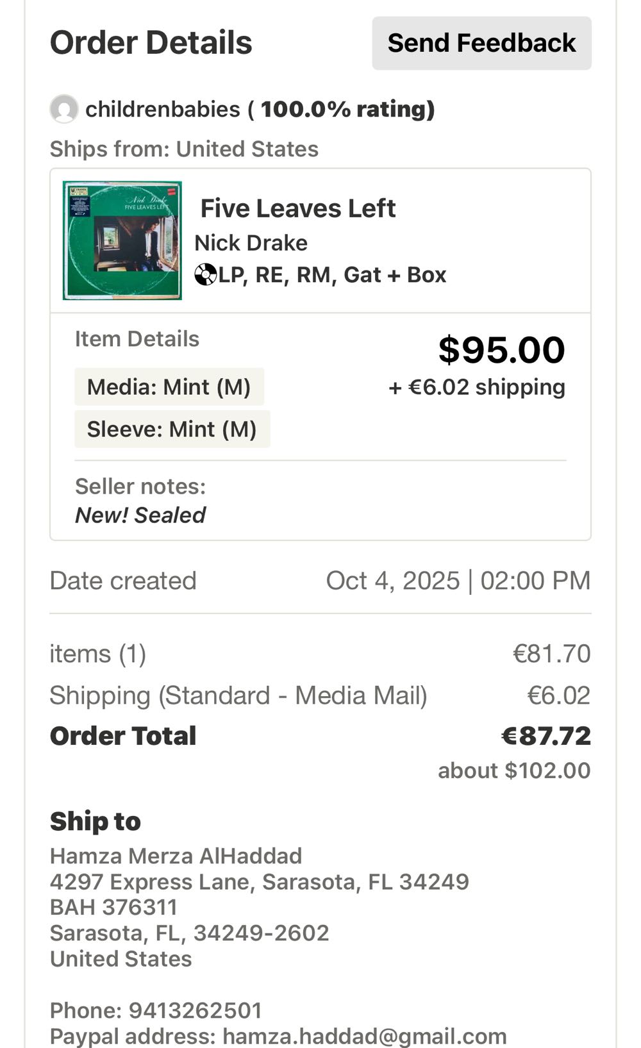Screen dimensions: 641x1048
Task: Click the childrenbabies profile avatar icon
Action: click(63, 108)
